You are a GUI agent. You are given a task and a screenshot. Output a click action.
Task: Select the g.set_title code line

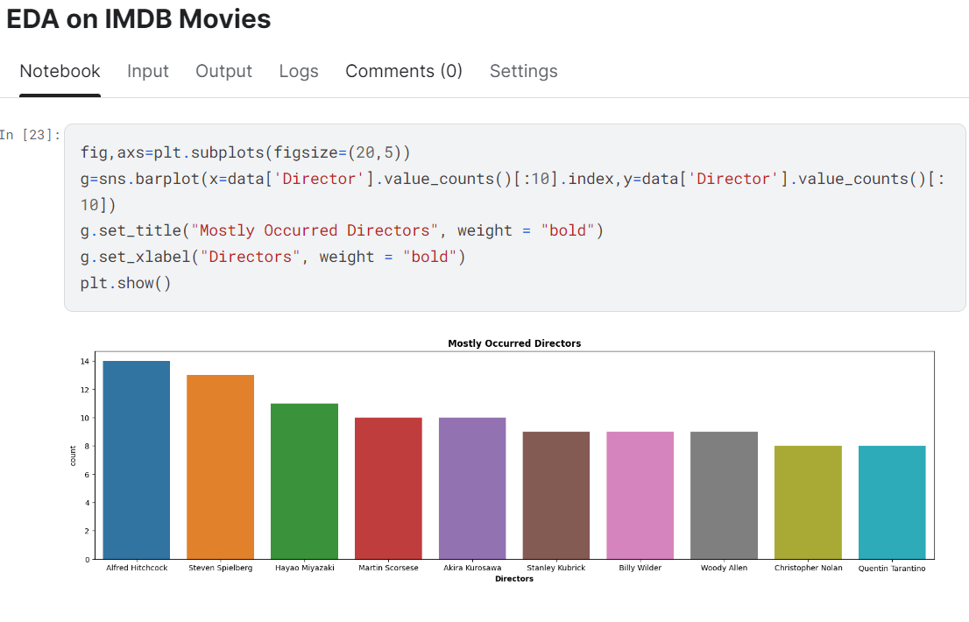342,230
